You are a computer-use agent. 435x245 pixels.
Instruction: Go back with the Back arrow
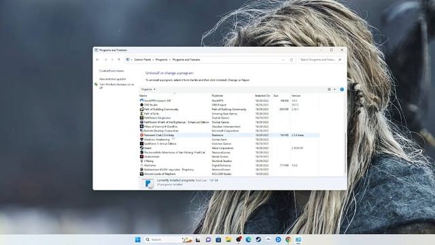(98, 60)
